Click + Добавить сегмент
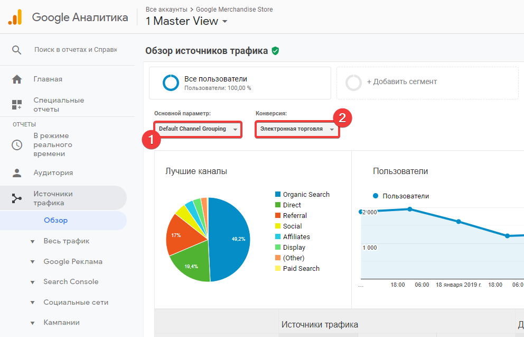 [x=401, y=81]
